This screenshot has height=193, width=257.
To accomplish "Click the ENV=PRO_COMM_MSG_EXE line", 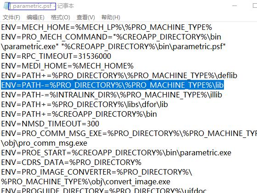I will point(129,133).
